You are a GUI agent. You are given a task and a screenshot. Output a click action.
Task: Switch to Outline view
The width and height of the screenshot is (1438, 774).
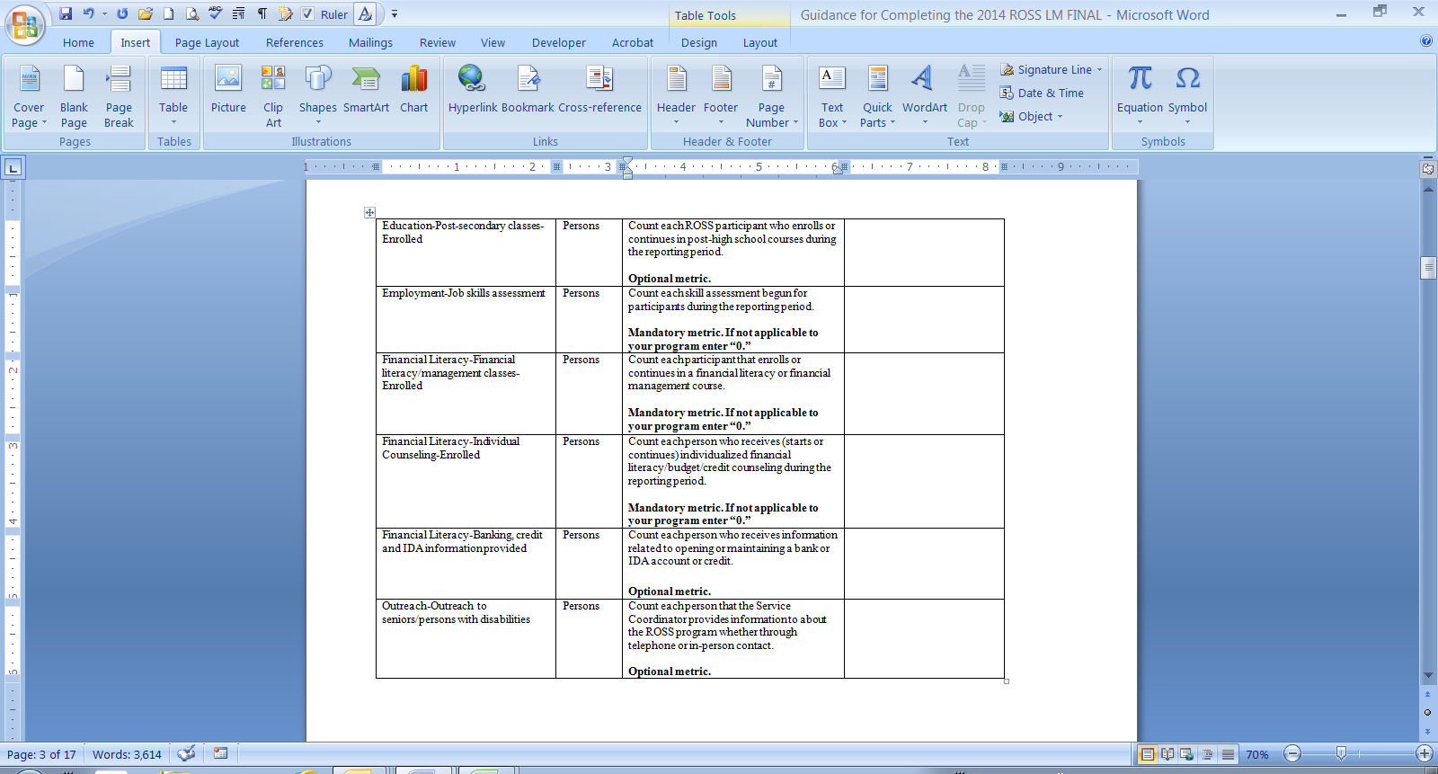point(1207,754)
